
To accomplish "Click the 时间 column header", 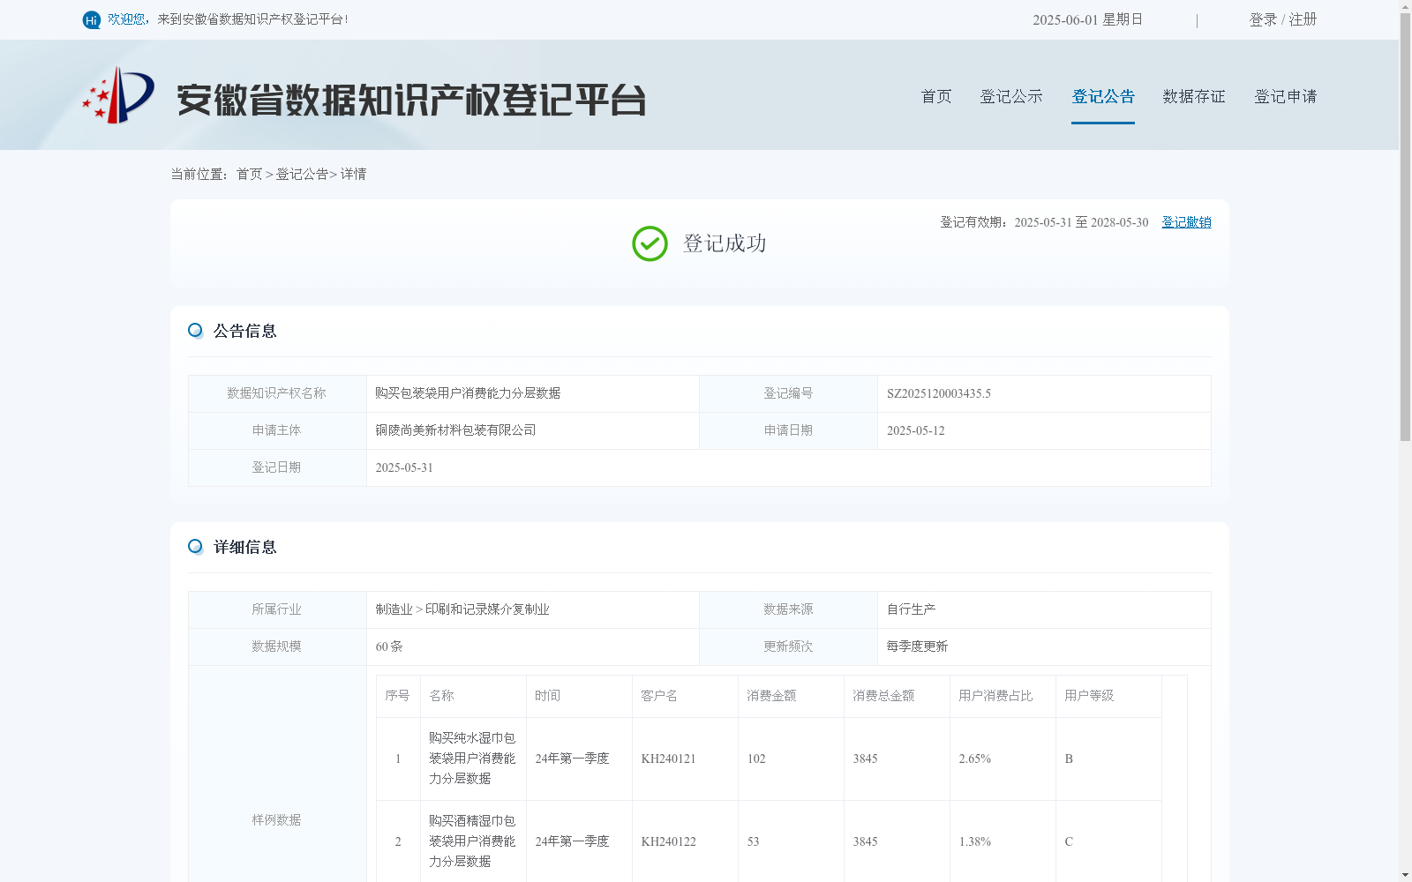I will click(579, 696).
